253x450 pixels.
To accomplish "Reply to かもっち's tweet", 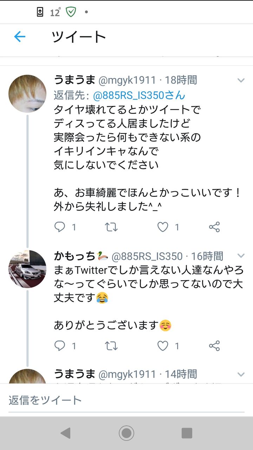I will (60, 346).
